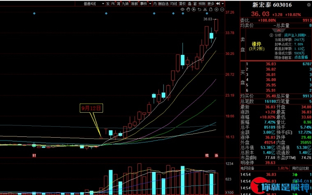Screen dimensions: 312x195
Task: Click the 均买价 value 35.40
Action: click(x=271, y=96)
